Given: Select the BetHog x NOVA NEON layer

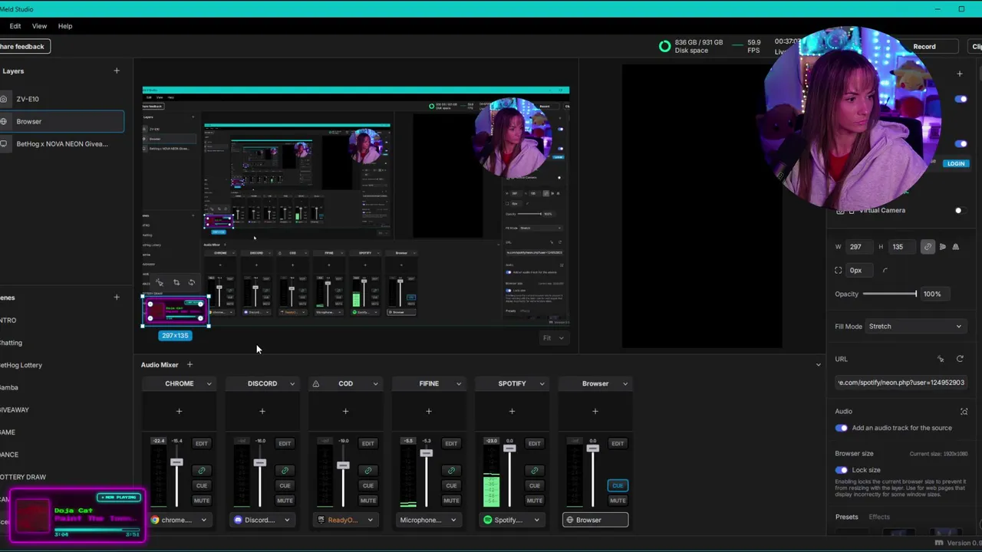Looking at the screenshot, I should pos(61,144).
